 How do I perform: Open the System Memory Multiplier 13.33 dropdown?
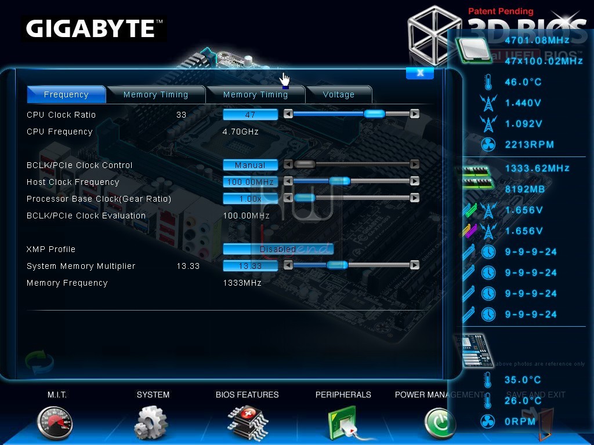[251, 266]
